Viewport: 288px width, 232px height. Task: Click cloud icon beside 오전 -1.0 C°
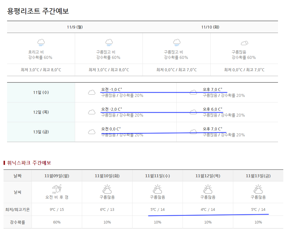coord(92,92)
